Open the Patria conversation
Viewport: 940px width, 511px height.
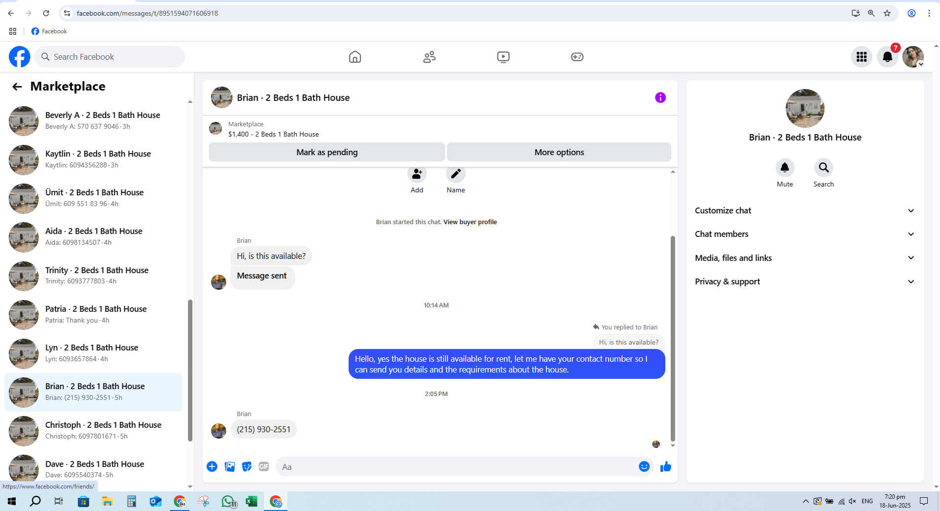[93, 315]
